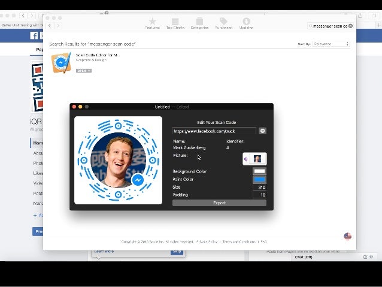Click the QR code page picture on Facebook
Screen dimensions: 382x287
(x=37, y=88)
